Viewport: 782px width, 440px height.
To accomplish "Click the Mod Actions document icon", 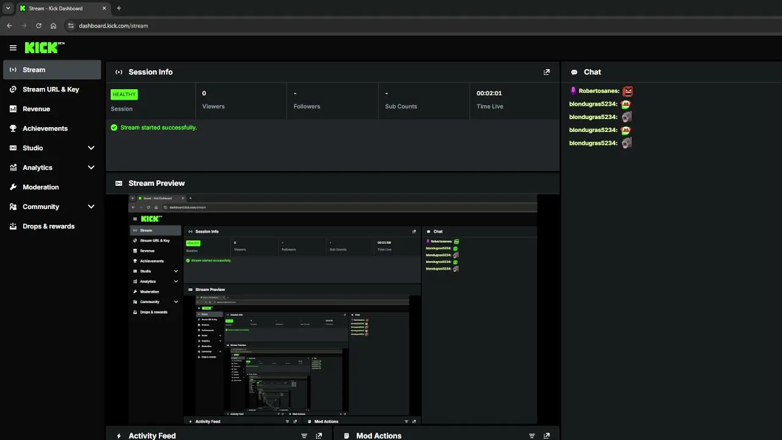I will tap(346, 436).
